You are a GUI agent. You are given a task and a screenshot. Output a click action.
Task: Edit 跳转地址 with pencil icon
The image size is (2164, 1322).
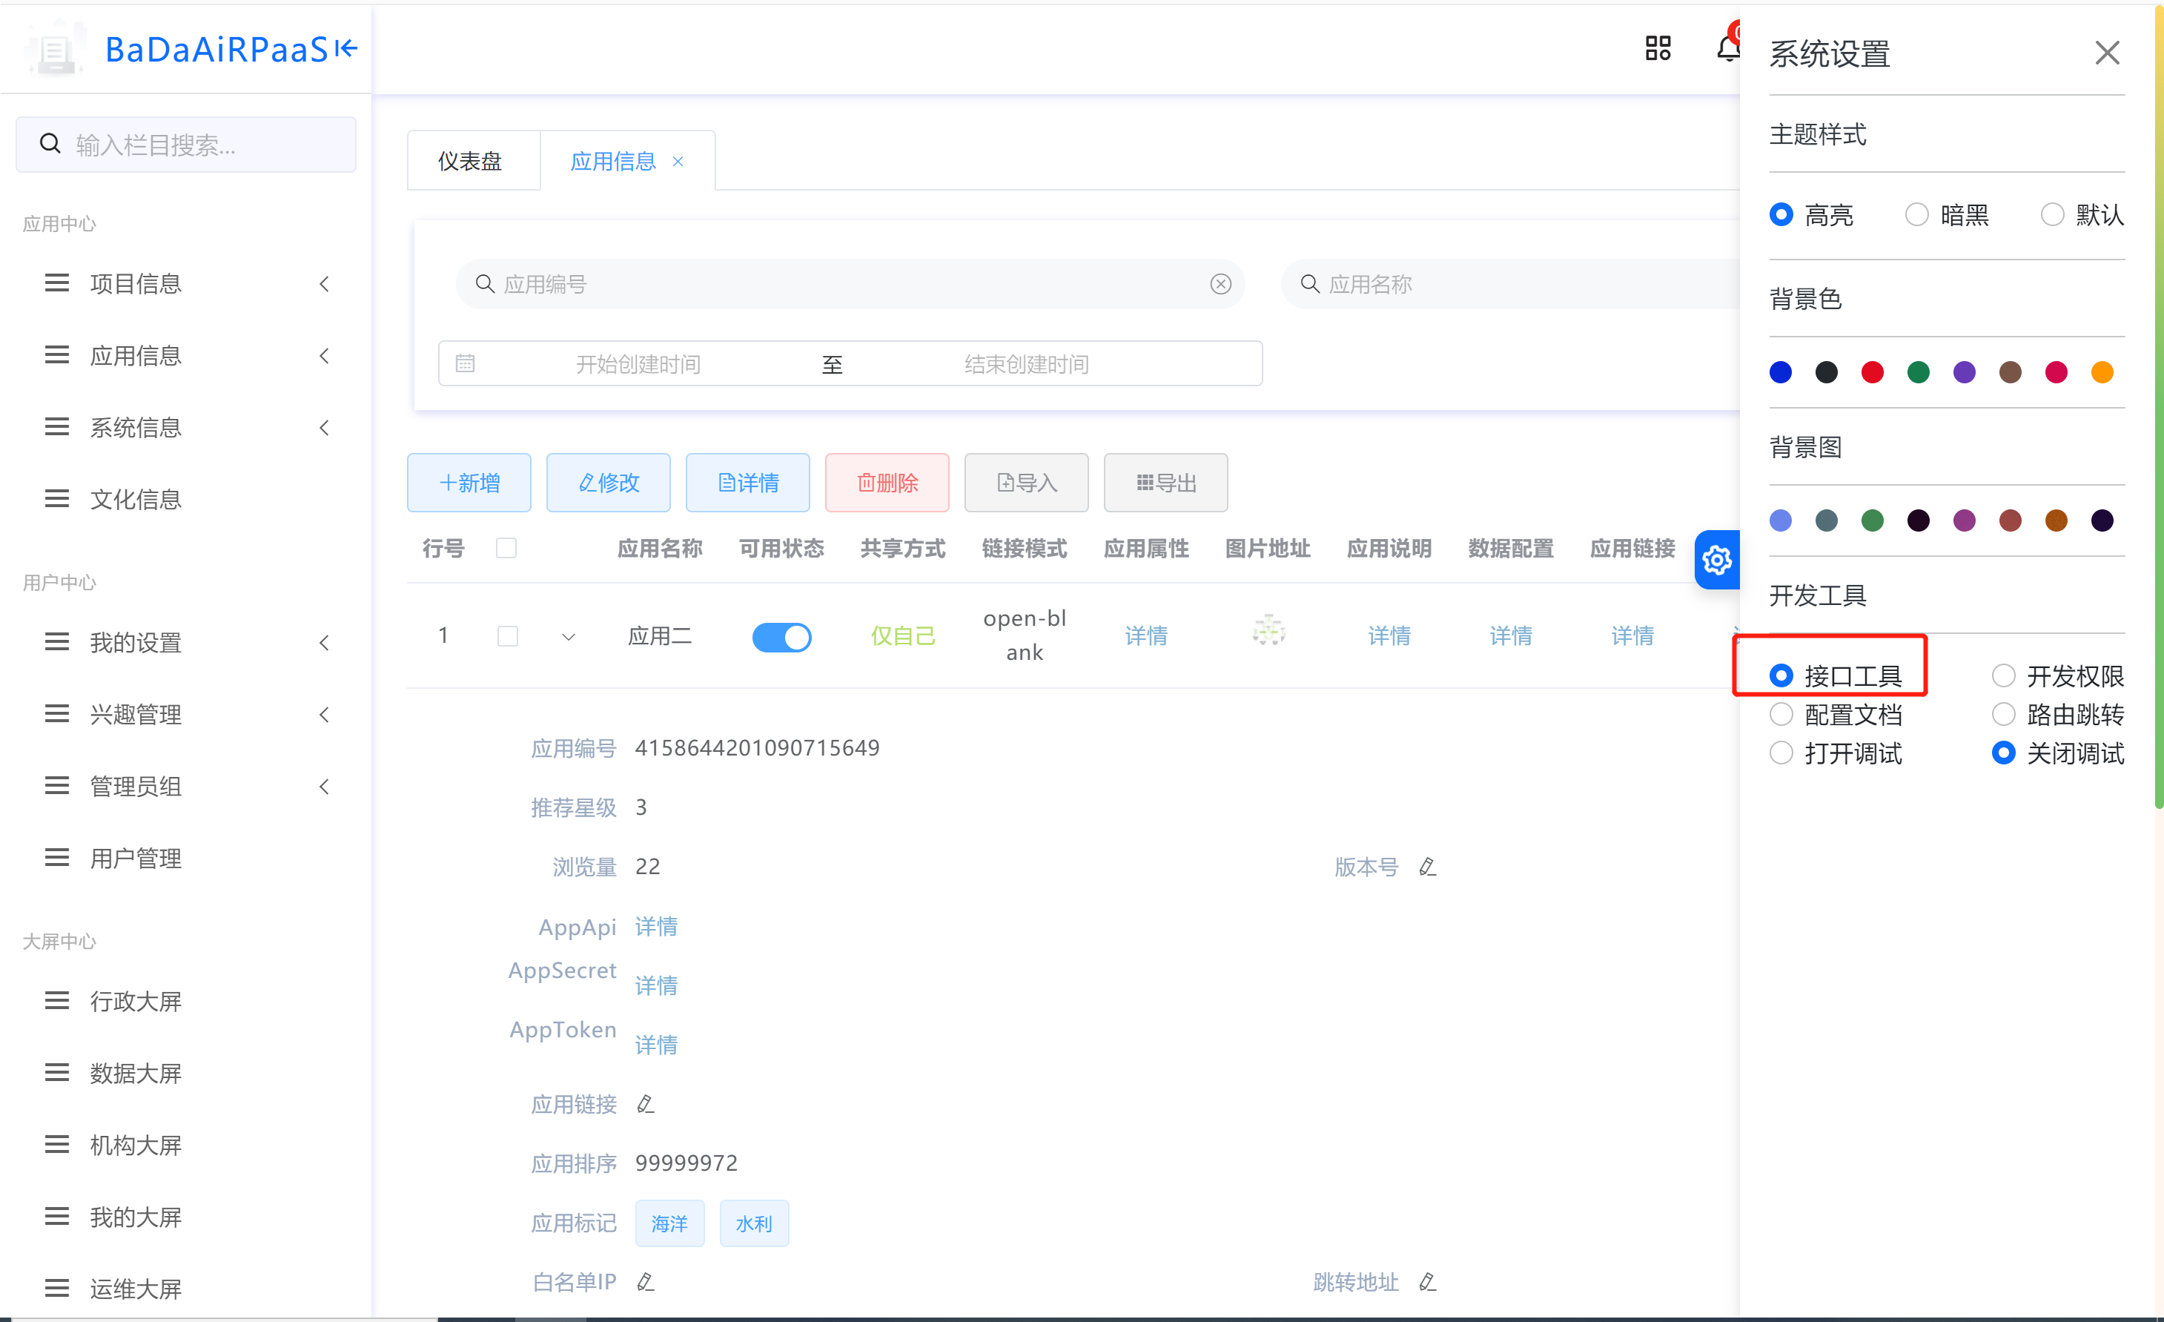click(1427, 1283)
